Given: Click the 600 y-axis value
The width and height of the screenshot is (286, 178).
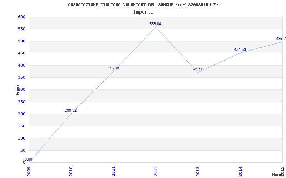Looking at the screenshot, I should (x=21, y=17).
